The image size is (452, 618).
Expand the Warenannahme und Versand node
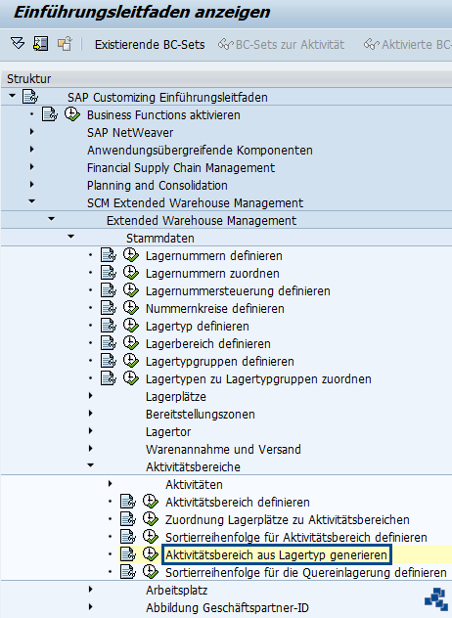click(x=91, y=449)
